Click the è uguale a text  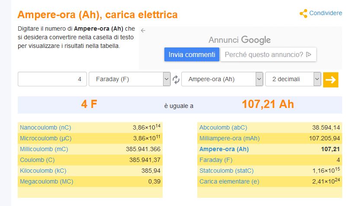pyautogui.click(x=179, y=106)
